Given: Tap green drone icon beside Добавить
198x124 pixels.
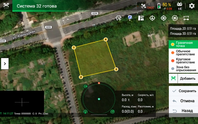Looking at the screenshot, I should click(173, 79).
